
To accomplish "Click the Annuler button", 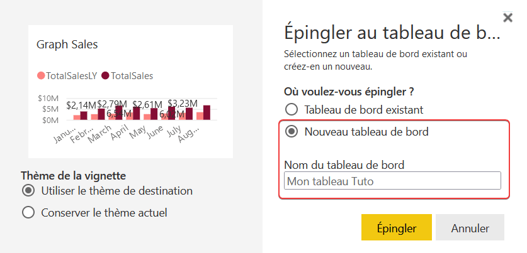I will pyautogui.click(x=470, y=227).
